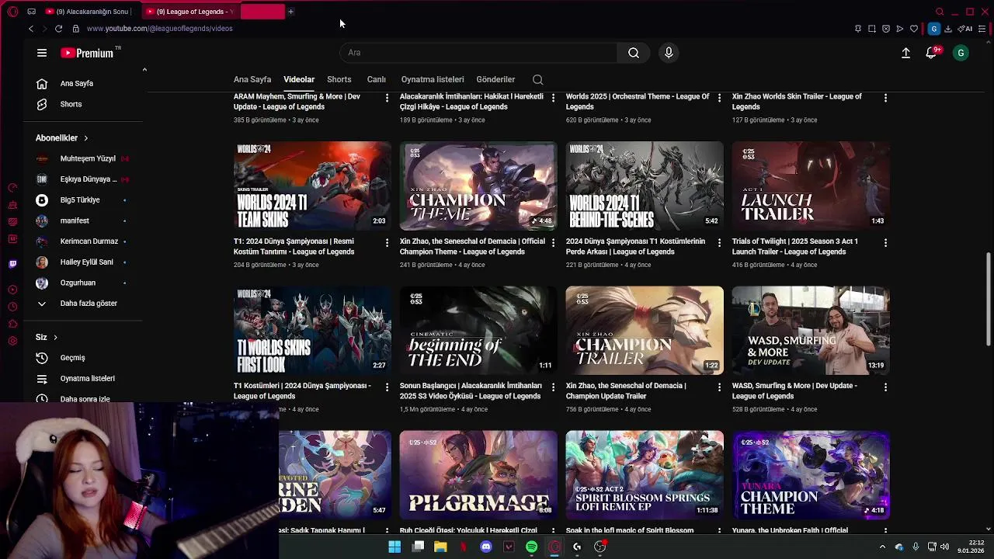Click the browser address bar URL

click(x=159, y=29)
